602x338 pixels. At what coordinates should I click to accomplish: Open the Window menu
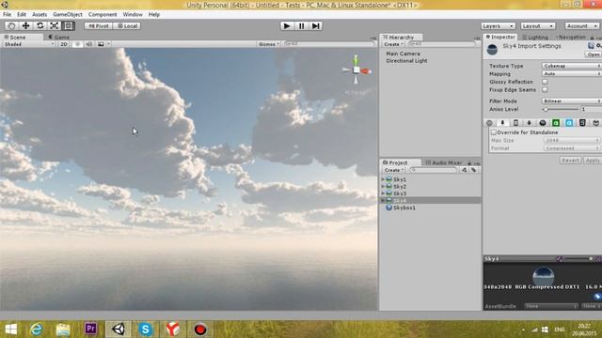tap(133, 15)
